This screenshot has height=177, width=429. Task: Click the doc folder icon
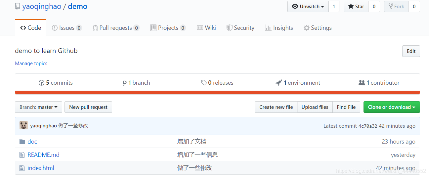point(22,142)
